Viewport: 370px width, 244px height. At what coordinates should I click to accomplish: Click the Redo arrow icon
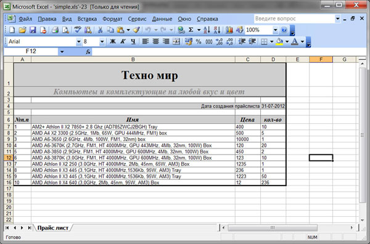coord(163,30)
